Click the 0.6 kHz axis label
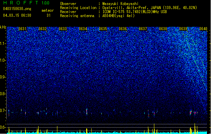Screen dimensions: 211x134 pyautogui.click(x=3, y=127)
